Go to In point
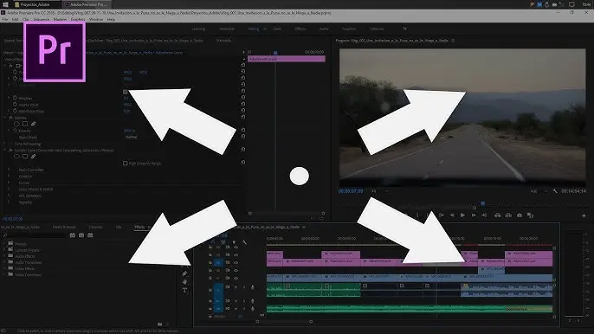 click(442, 215)
